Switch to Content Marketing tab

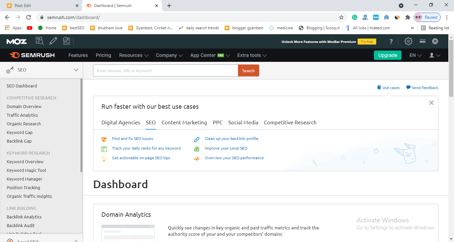pos(184,122)
